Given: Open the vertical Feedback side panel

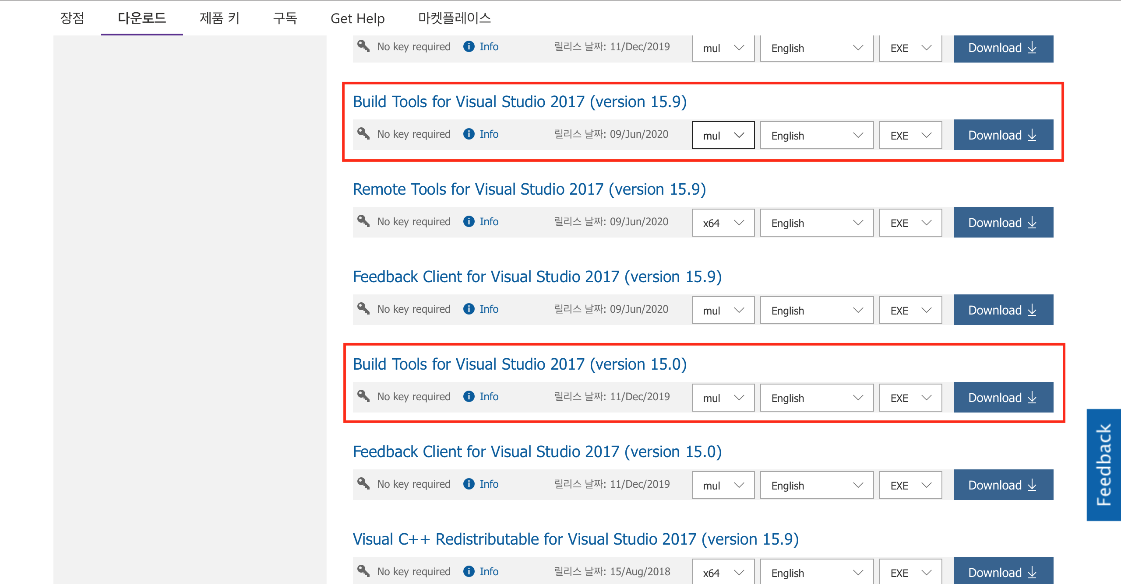Looking at the screenshot, I should 1103,465.
